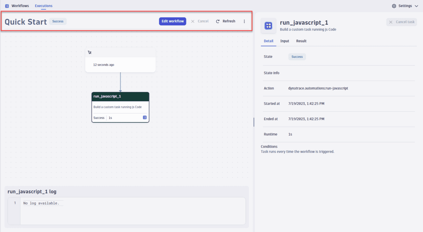Open the Executions navigation item
Viewport: 423px width, 232px height.
coord(43,6)
